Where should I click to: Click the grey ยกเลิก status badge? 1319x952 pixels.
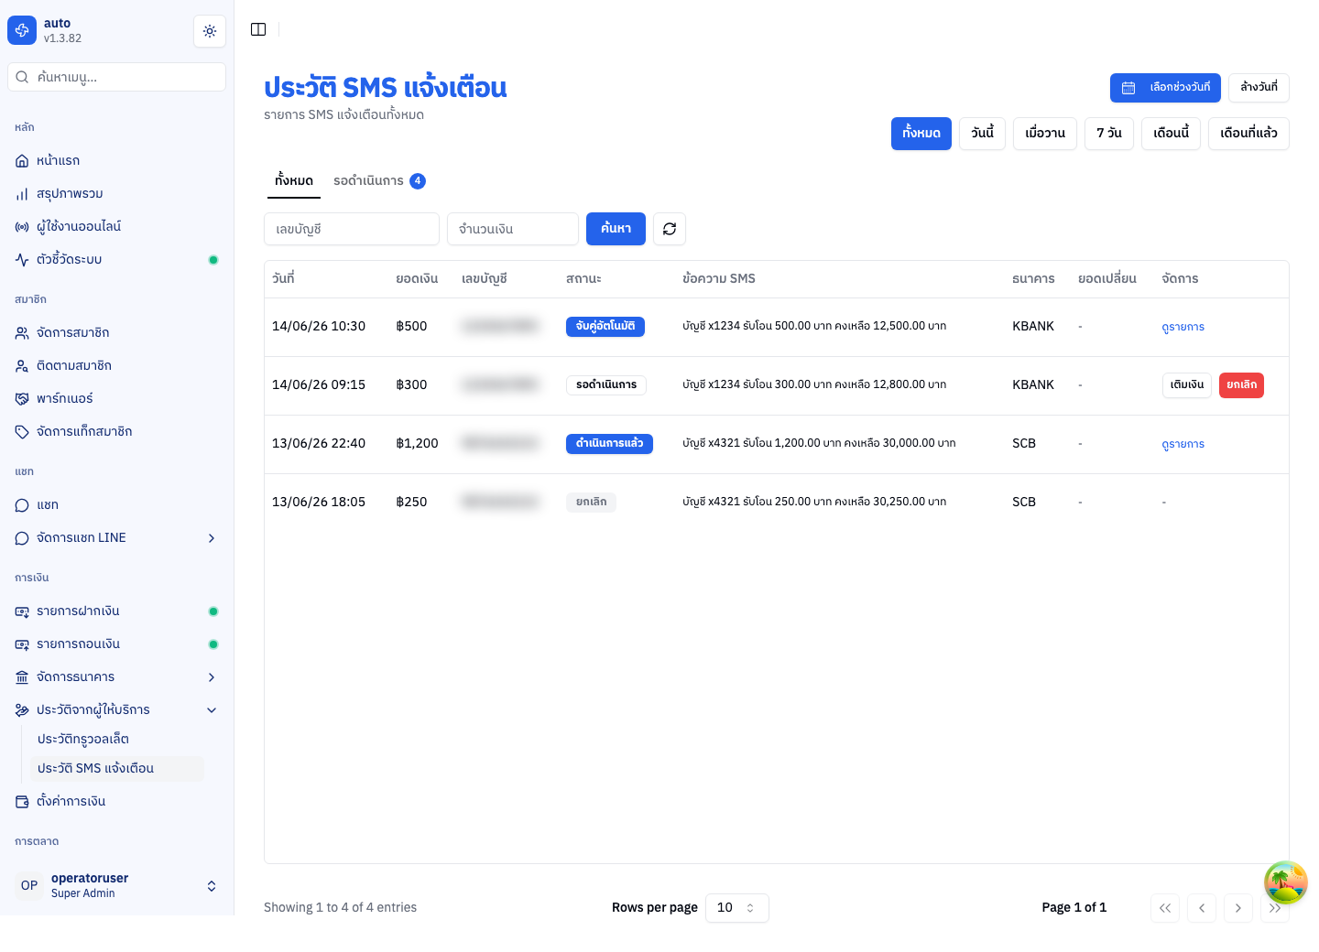592,503
